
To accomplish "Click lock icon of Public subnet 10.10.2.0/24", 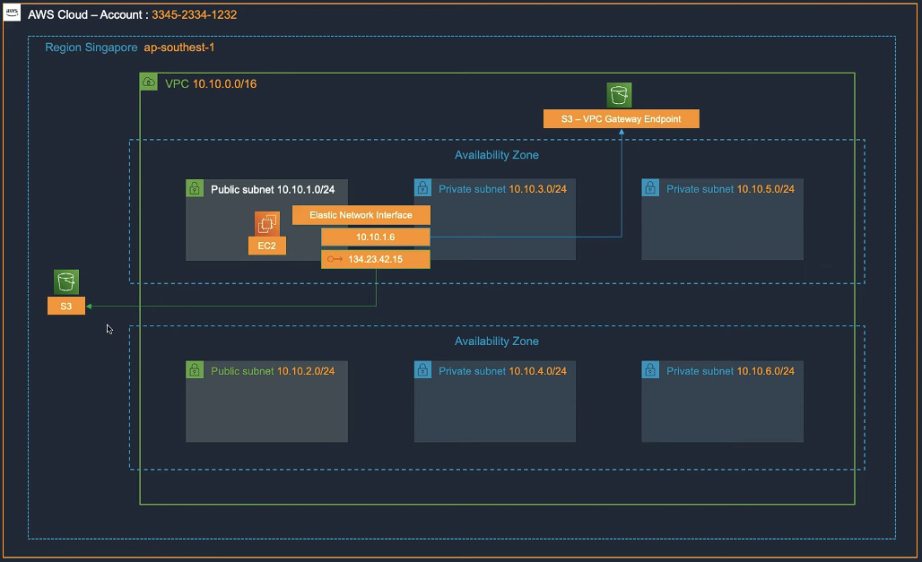I will 195,369.
